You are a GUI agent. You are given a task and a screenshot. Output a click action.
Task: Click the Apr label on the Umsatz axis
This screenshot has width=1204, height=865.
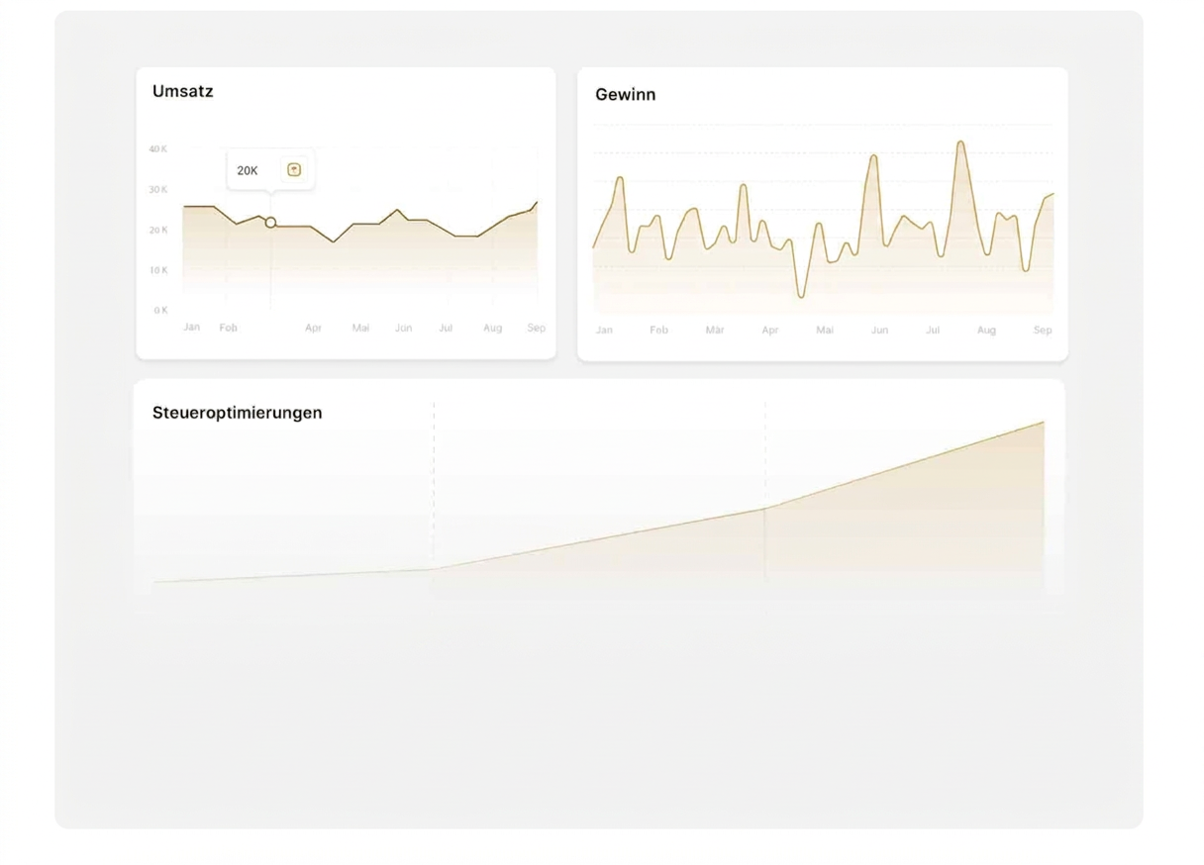click(x=313, y=328)
